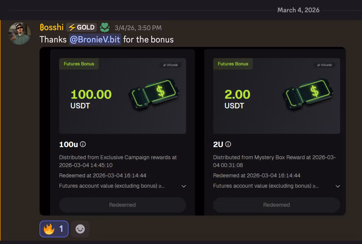Expand futures account details on 100u card

tap(184, 186)
